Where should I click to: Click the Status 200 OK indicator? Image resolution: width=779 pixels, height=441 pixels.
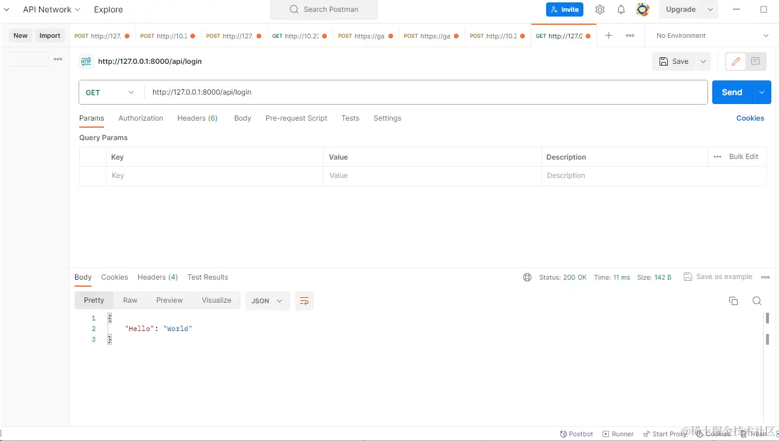click(x=563, y=277)
